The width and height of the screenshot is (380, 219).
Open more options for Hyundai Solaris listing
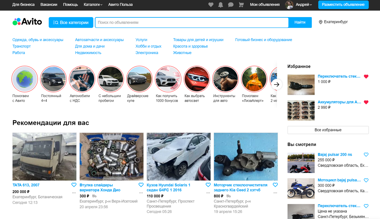point(208,192)
